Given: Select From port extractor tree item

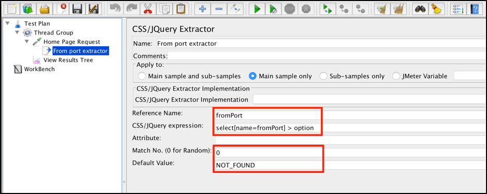Looking at the screenshot, I should pos(80,51).
